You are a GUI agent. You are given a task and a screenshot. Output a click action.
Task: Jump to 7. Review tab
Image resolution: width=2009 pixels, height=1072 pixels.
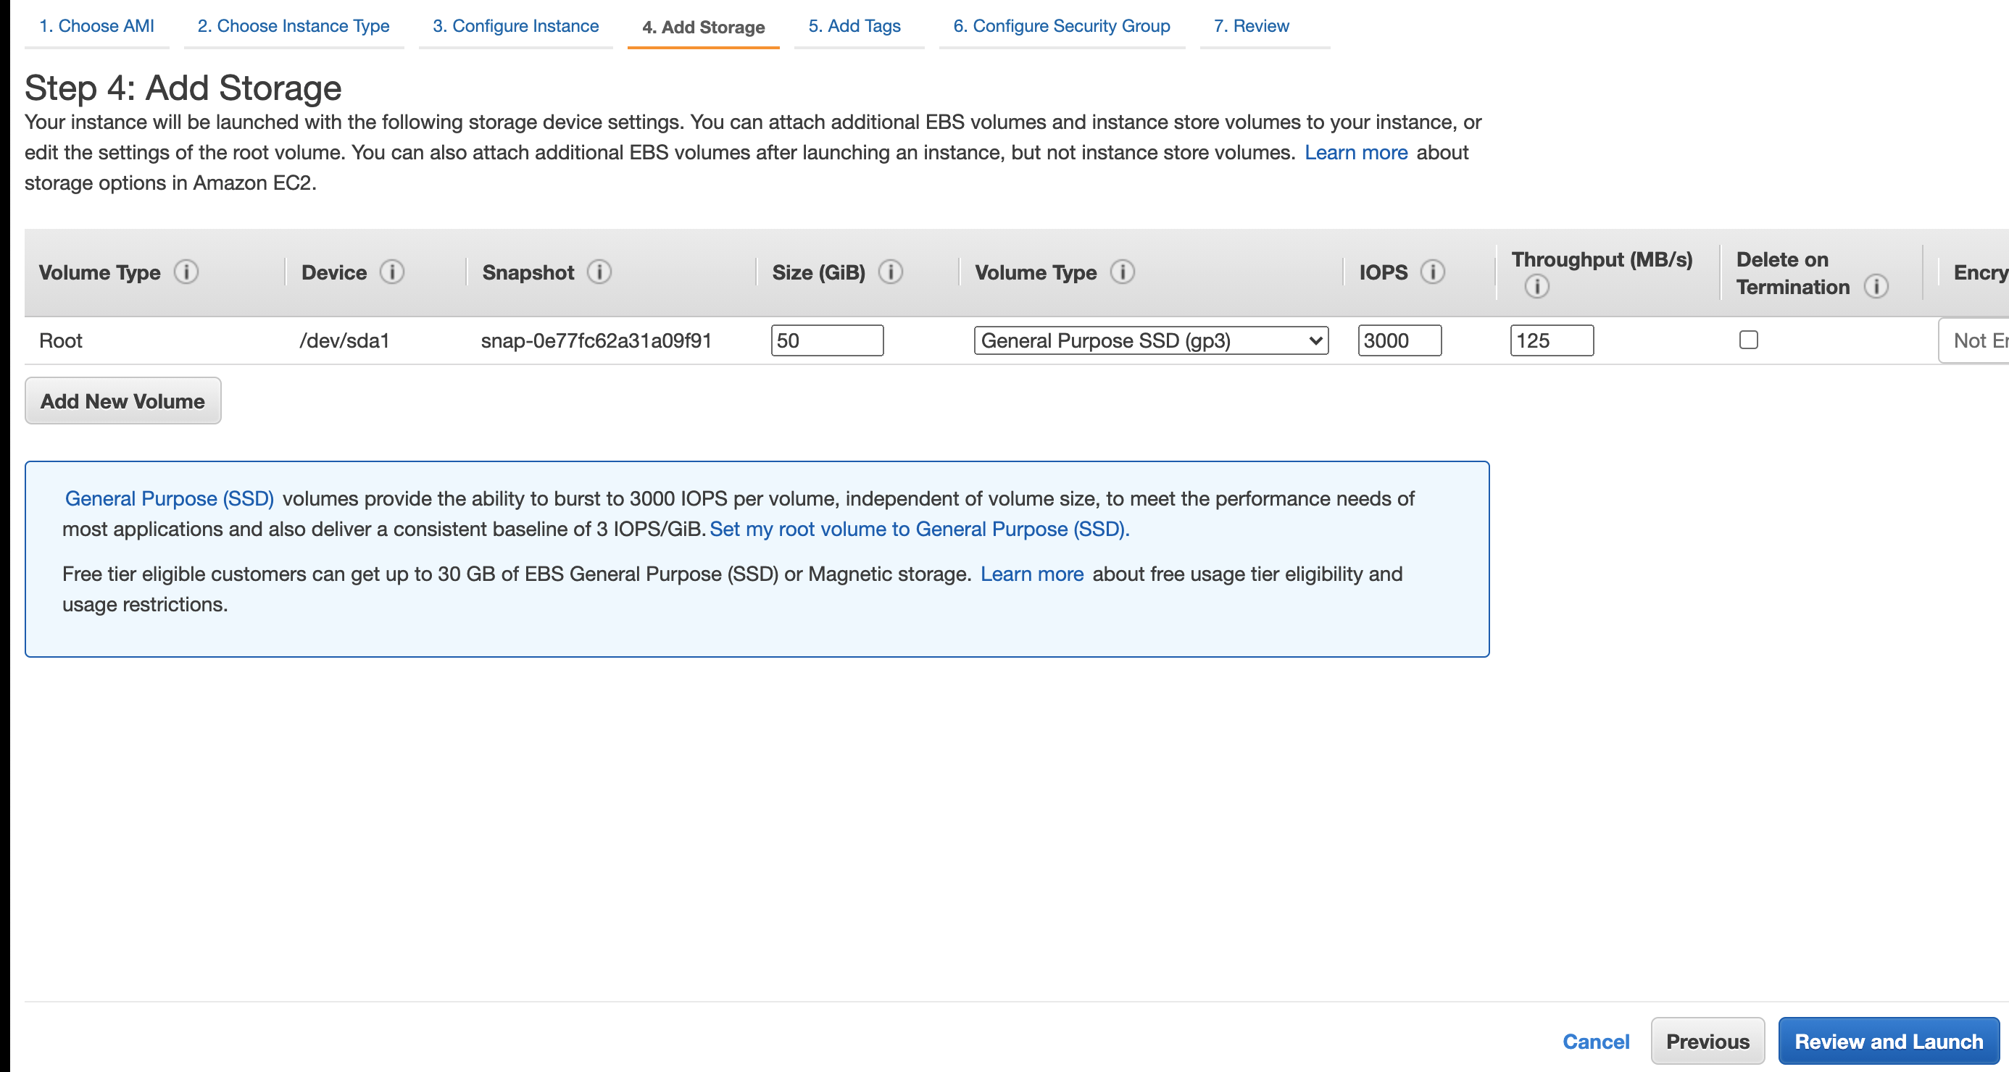tap(1252, 26)
